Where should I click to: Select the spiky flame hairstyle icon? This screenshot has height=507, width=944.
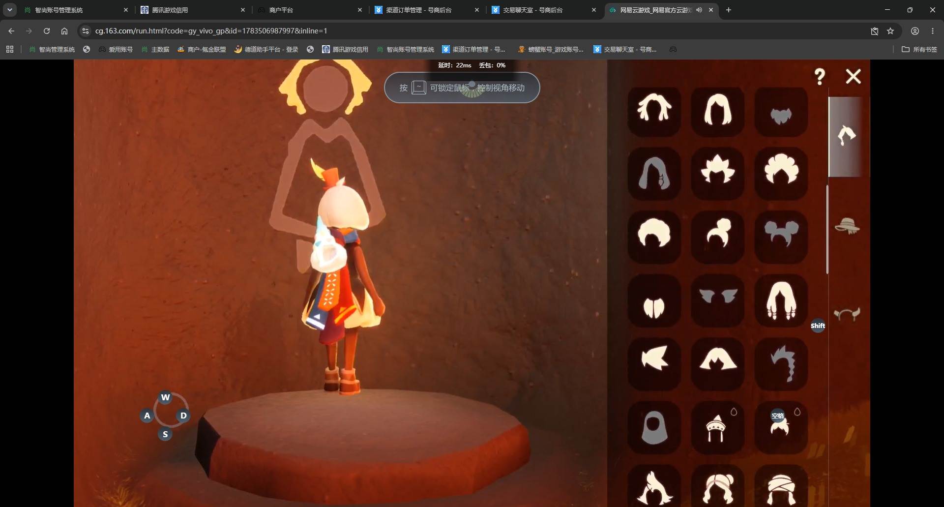click(x=718, y=173)
